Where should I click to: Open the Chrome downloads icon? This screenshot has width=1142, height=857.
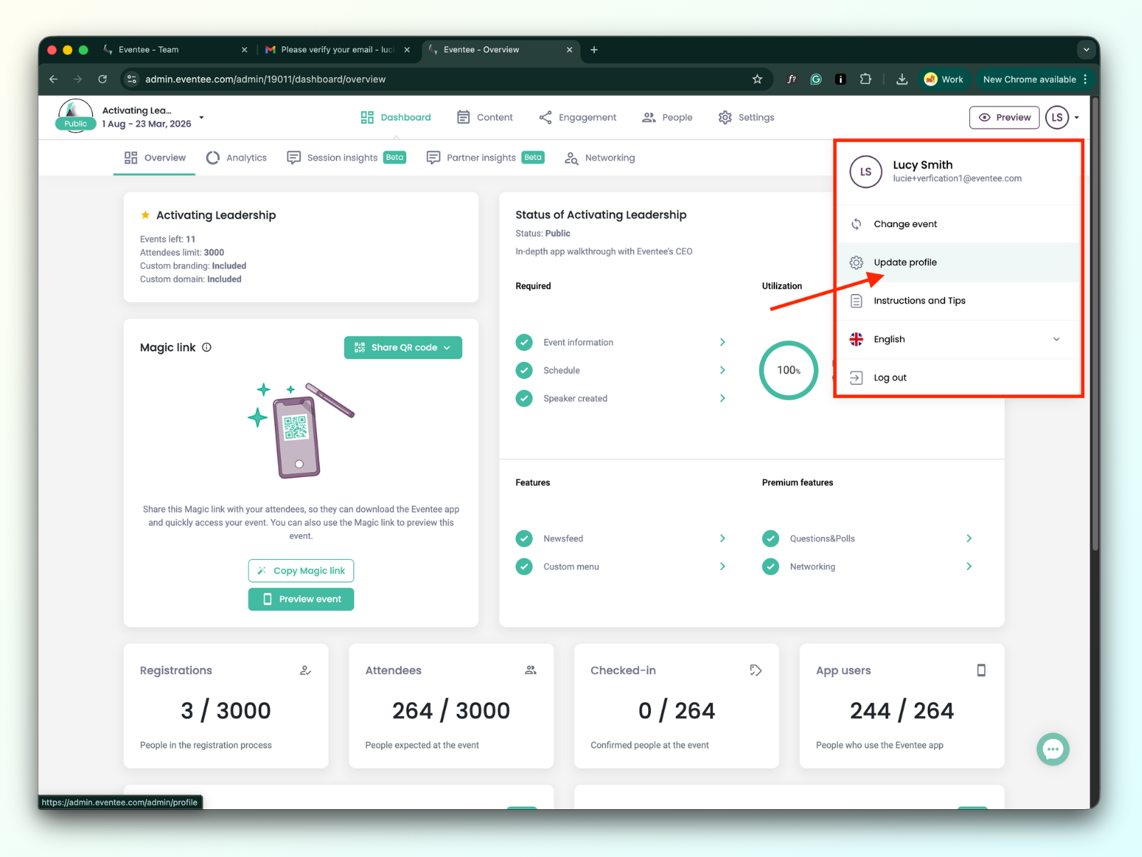[902, 79]
